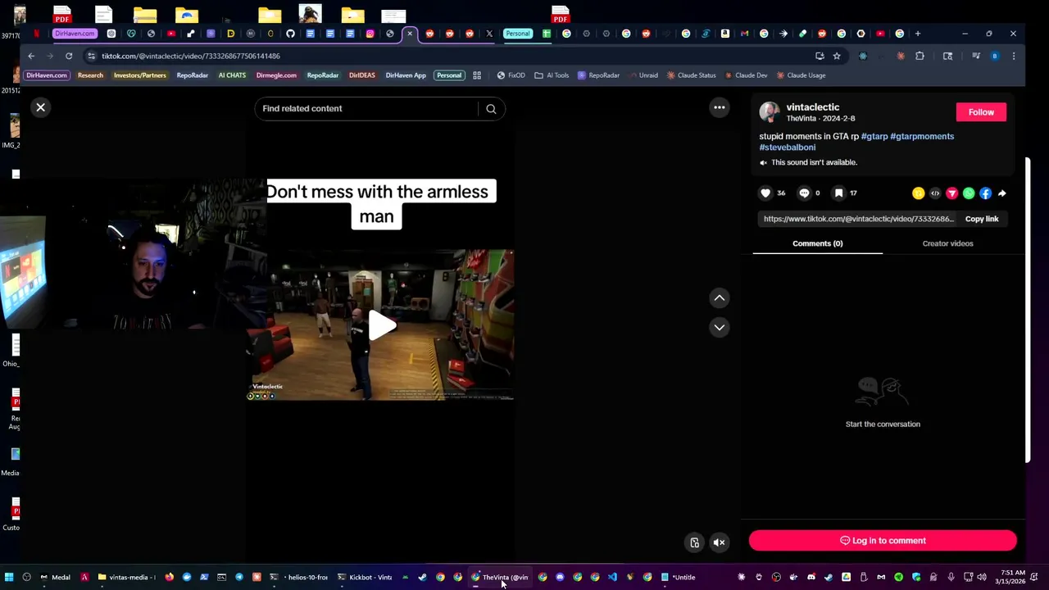Share the video to WhatsApp
The image size is (1049, 590).
click(x=969, y=193)
